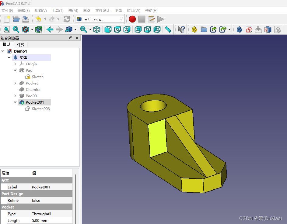Screen dimensions: 287x224
Task: Refresh the document with the recompute icon
Action: click(x=66, y=19)
